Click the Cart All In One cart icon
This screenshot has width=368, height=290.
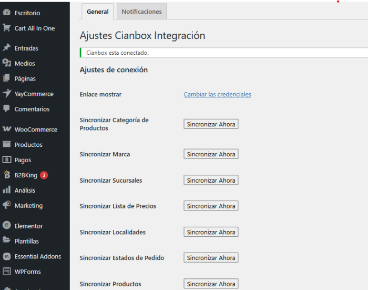click(6, 28)
